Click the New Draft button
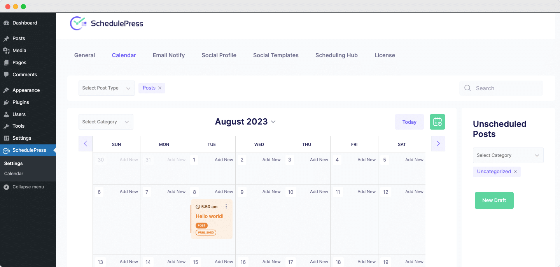This screenshot has height=267, width=560. (494, 200)
